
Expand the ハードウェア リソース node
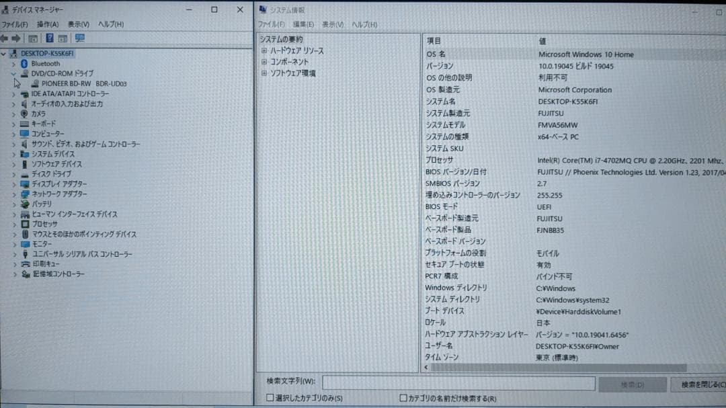pyautogui.click(x=264, y=50)
